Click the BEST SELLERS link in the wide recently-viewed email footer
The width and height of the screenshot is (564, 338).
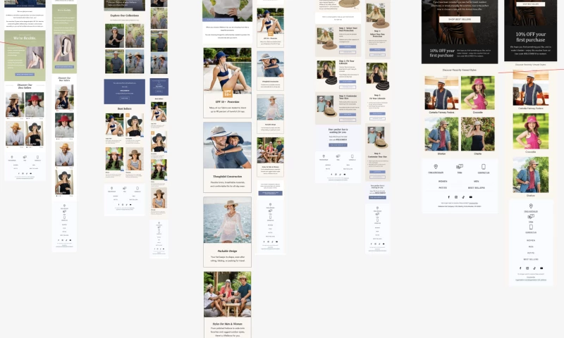pos(477,188)
